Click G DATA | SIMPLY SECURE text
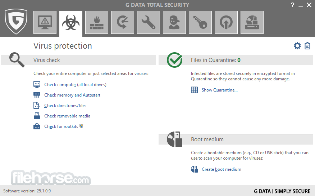315x196 pixels. point(282,191)
